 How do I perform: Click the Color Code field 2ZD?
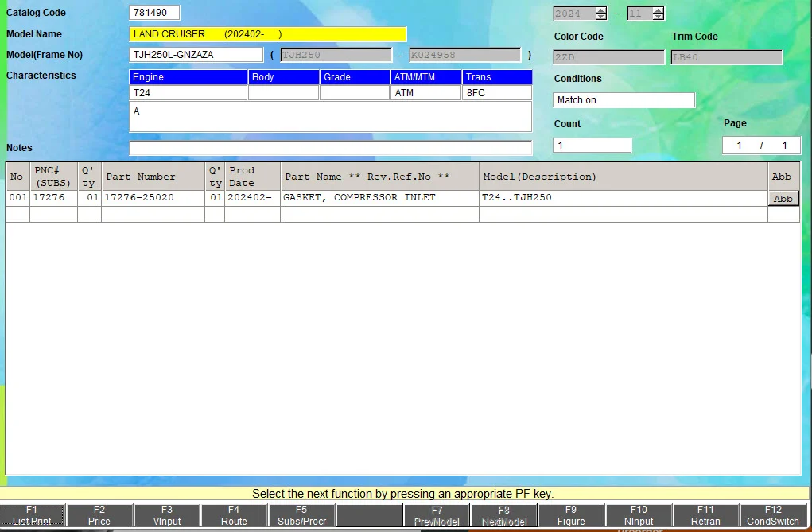coord(608,57)
